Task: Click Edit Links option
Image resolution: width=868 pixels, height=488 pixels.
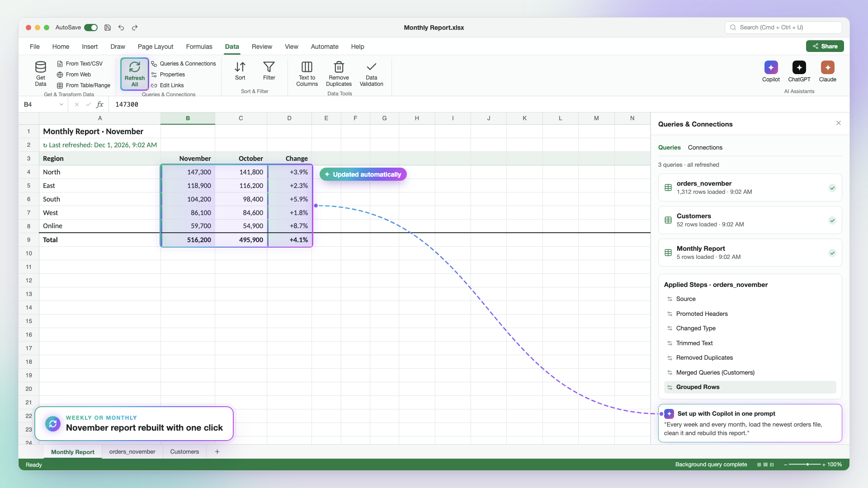Action: (x=167, y=85)
